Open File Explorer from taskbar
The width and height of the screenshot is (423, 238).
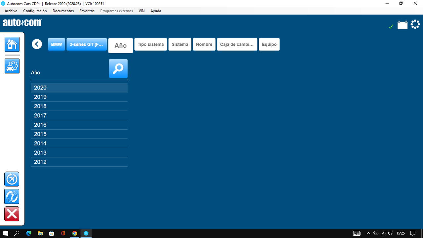tap(40, 233)
